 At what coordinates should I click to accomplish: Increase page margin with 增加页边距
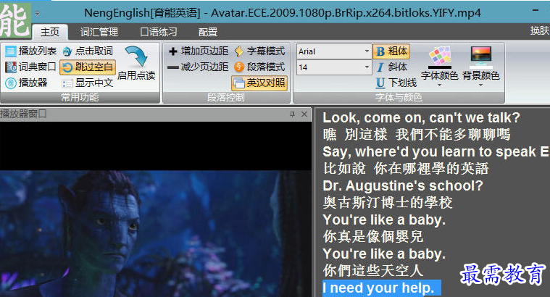[x=198, y=51]
